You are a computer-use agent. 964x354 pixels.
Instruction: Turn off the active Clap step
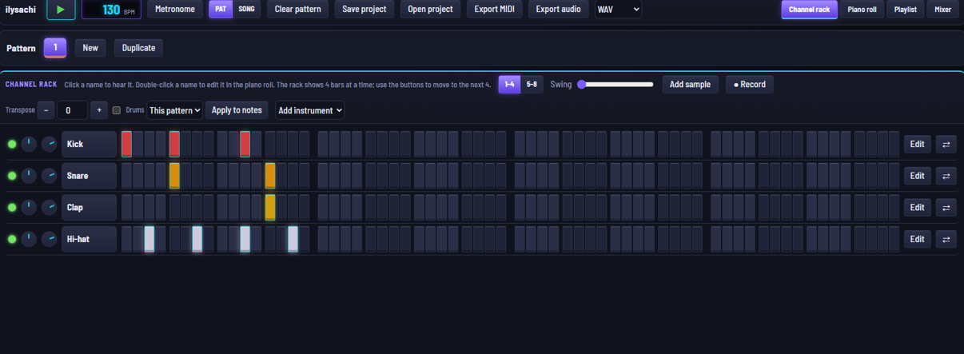tap(270, 207)
